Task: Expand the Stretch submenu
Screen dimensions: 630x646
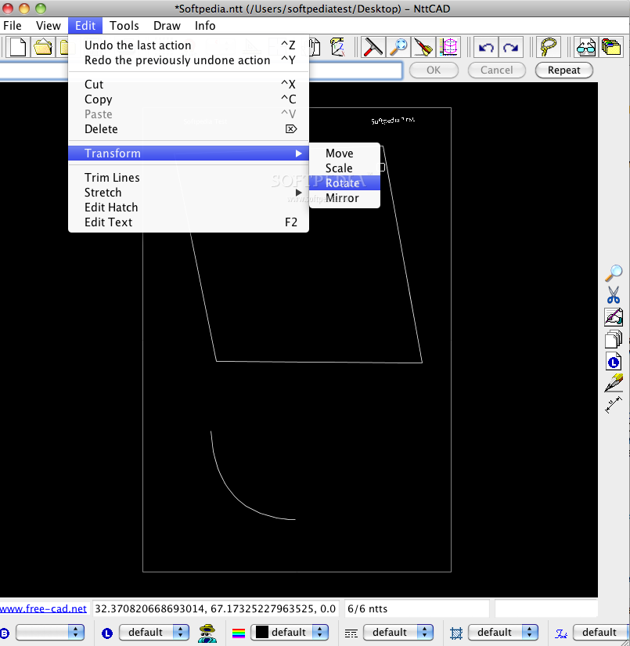Action: click(x=189, y=193)
